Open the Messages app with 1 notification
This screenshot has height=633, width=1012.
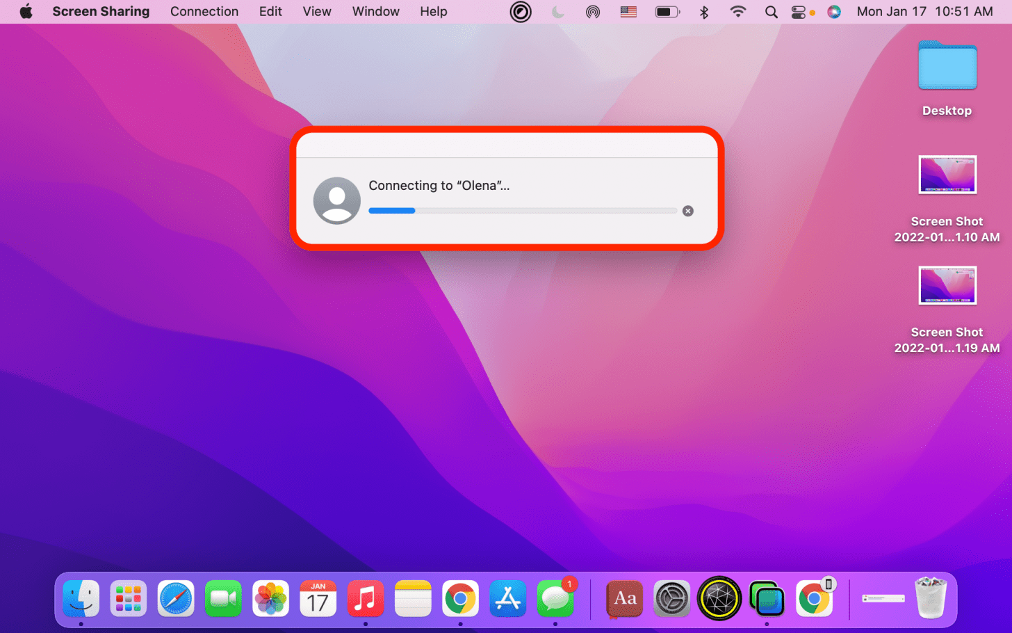click(554, 598)
